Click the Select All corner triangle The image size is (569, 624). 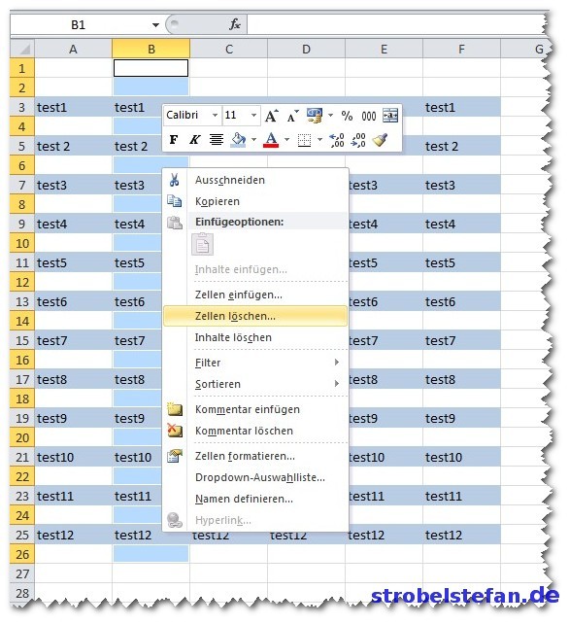click(x=22, y=49)
